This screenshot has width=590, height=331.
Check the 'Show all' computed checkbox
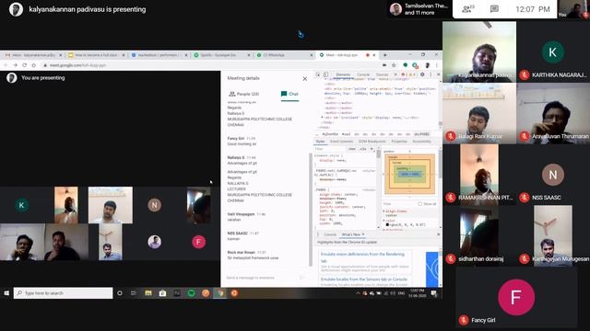[420, 204]
